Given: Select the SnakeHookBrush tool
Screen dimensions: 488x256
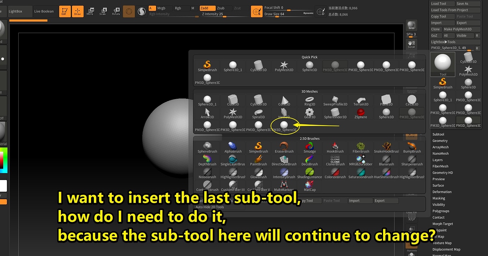Looking at the screenshot, I should coord(386,148).
